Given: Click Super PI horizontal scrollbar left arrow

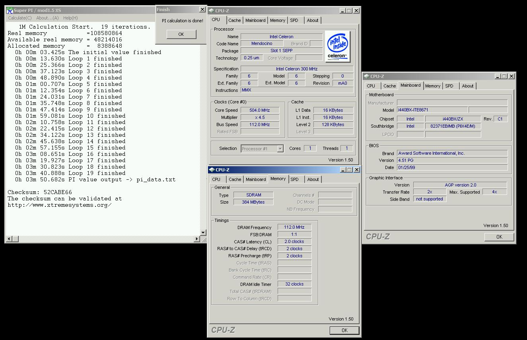Looking at the screenshot, I should (9, 239).
